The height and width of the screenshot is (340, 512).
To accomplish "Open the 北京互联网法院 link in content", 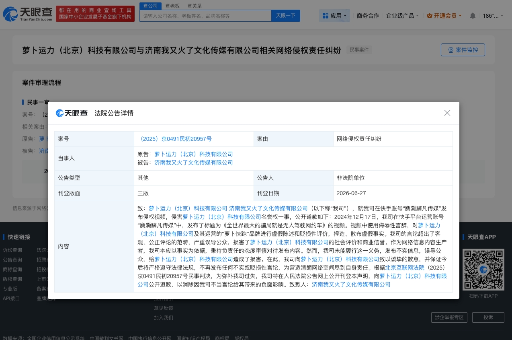I will (405, 268).
